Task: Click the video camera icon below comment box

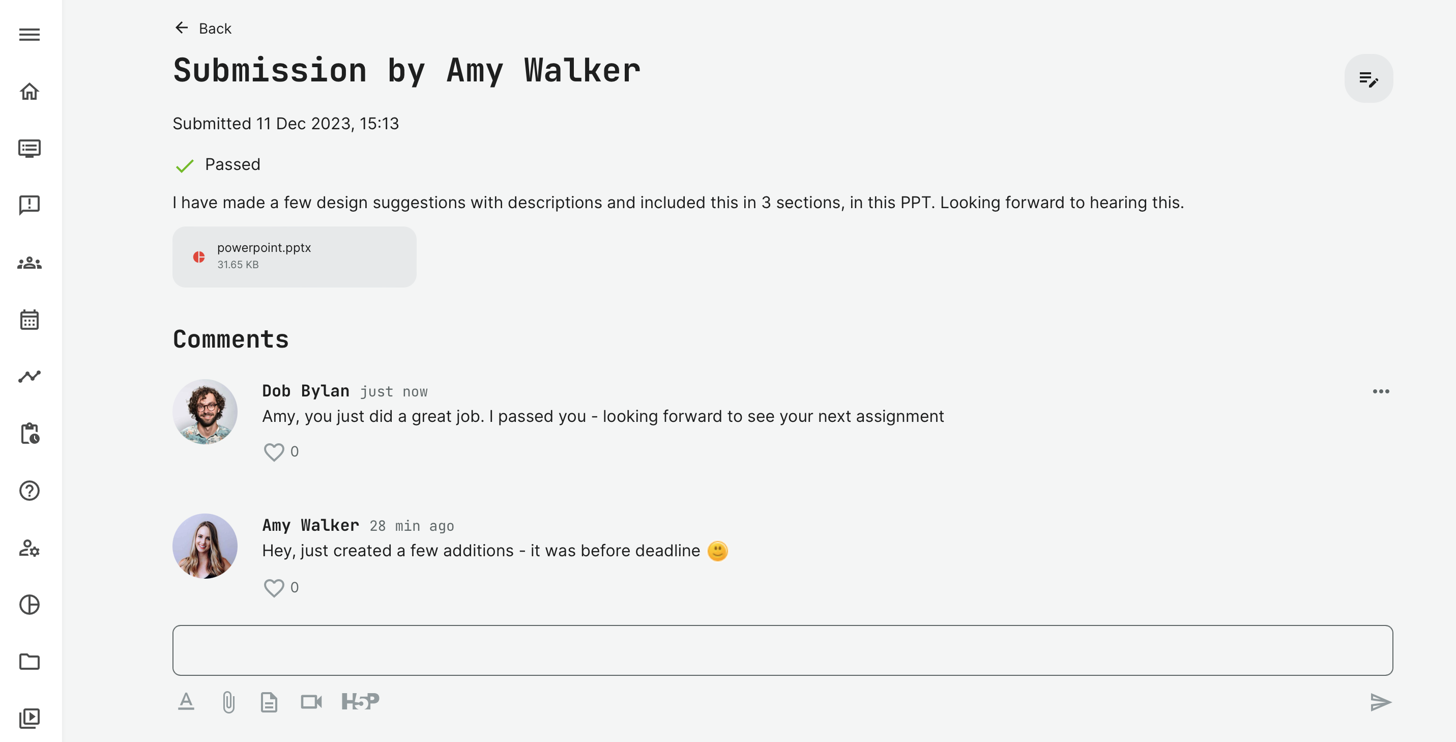Action: [311, 702]
